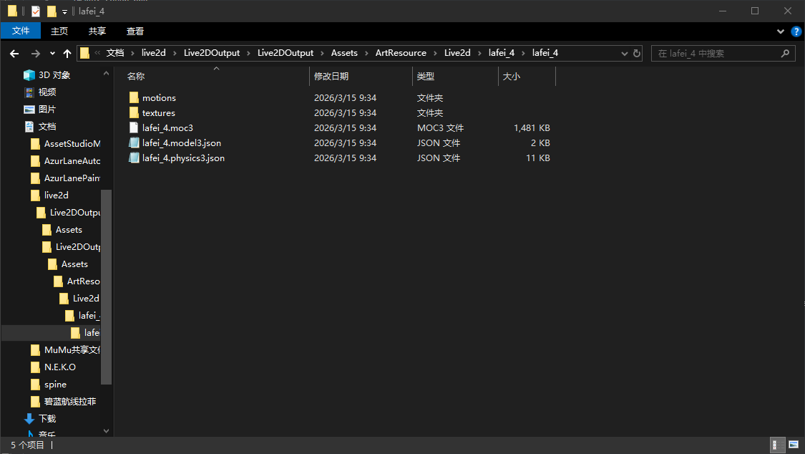Open the 文件 menu
Image resolution: width=805 pixels, height=454 pixels.
click(21, 31)
